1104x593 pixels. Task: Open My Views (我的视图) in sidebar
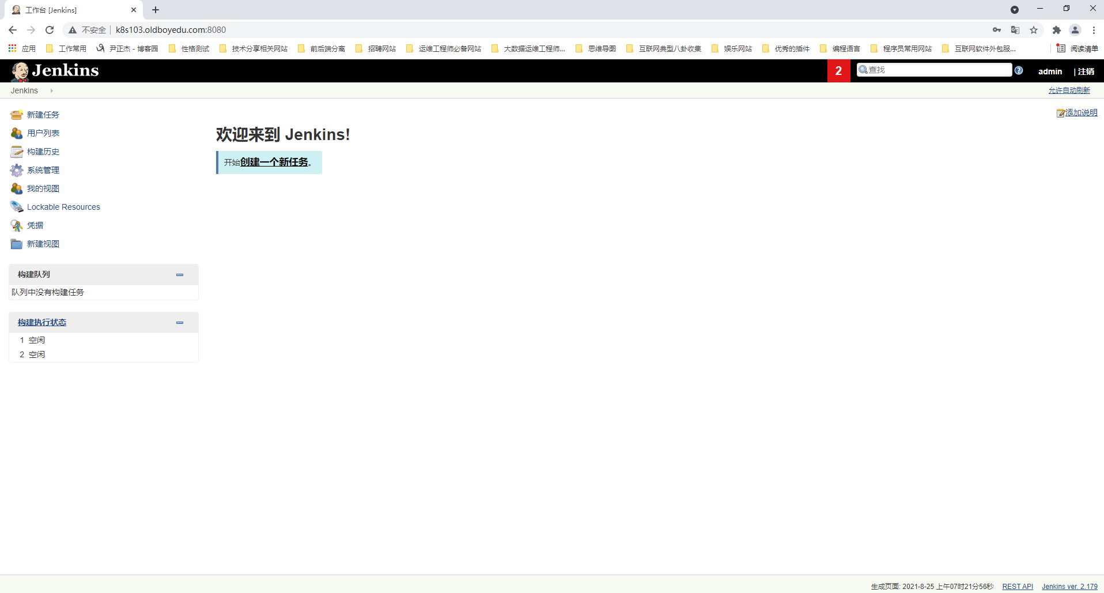43,188
